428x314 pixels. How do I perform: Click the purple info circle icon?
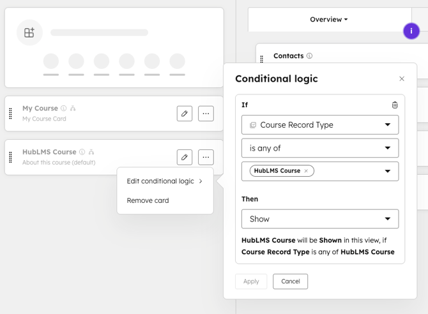pos(411,31)
